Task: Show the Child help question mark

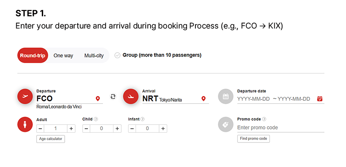Action: pos(96,119)
